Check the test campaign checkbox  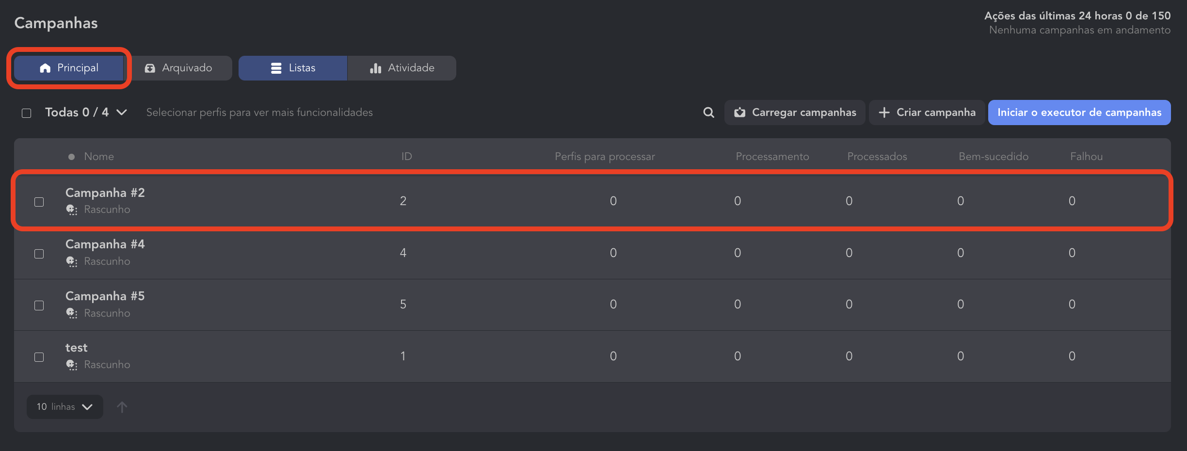(39, 357)
